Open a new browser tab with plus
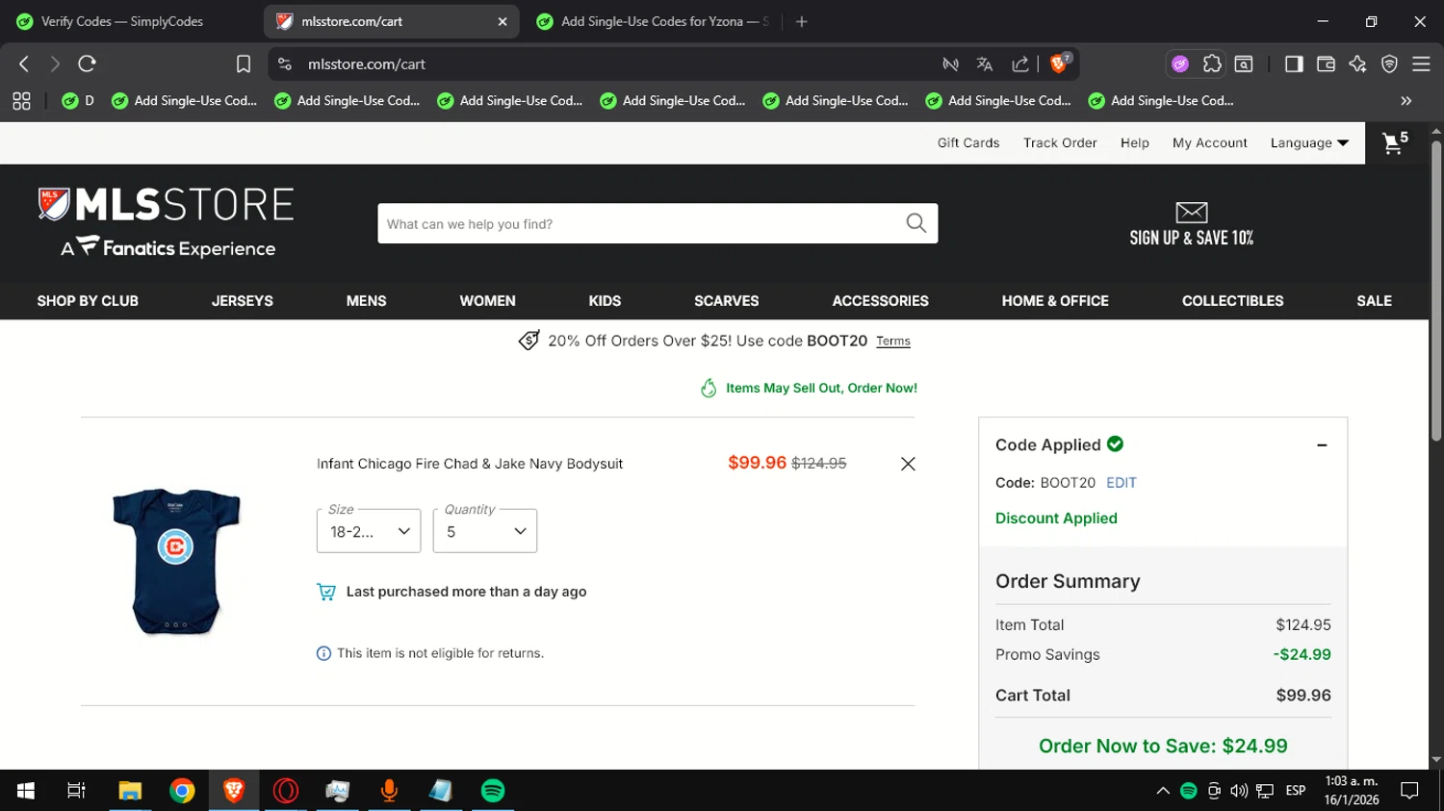The width and height of the screenshot is (1444, 811). tap(802, 21)
